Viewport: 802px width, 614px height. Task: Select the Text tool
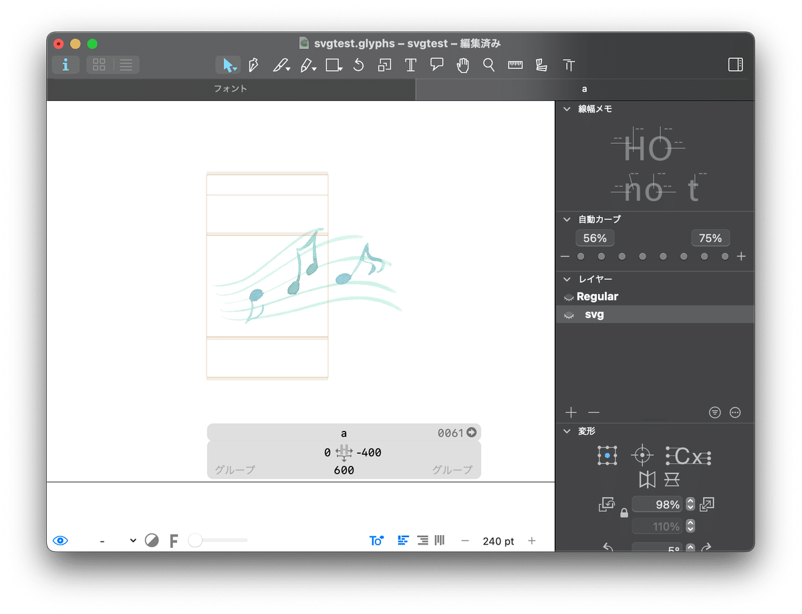click(410, 65)
